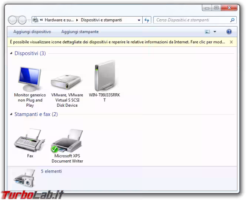Open the view options dropdown arrow
Image resolution: width=246 pixels, height=200 pixels.
coord(215,32)
